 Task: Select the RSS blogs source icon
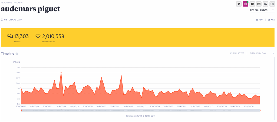coord(266,4)
